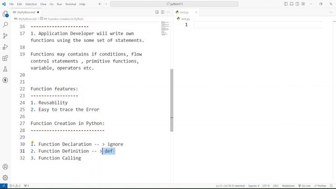Show errors and warnings count in status bar
This screenshot has width=336, height=189.
pos(15,186)
